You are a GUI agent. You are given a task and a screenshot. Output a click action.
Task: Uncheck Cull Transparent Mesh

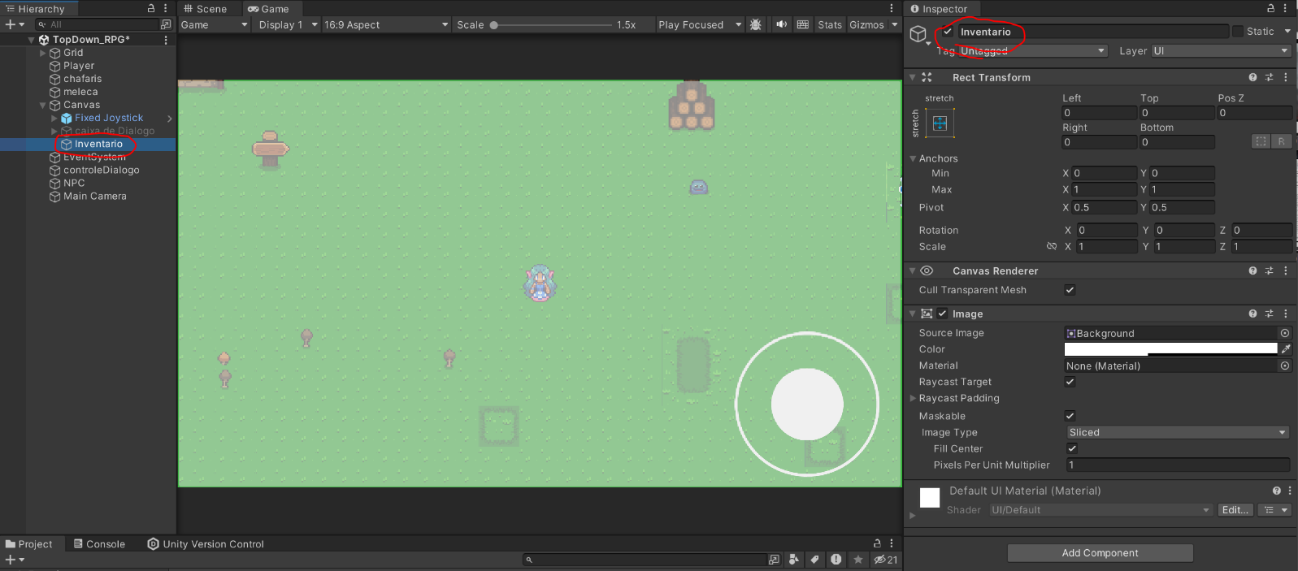(x=1070, y=290)
